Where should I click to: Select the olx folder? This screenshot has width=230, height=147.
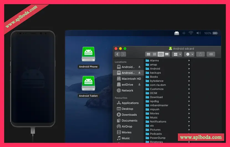[168, 126]
